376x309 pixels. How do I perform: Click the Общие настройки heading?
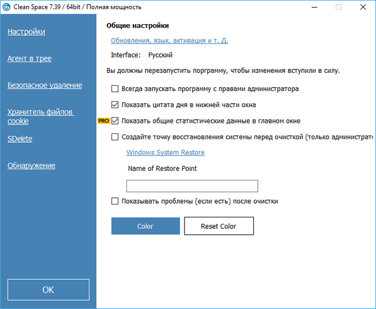click(137, 25)
